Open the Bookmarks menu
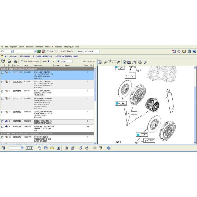The image size is (197, 197). [x=30, y=47]
